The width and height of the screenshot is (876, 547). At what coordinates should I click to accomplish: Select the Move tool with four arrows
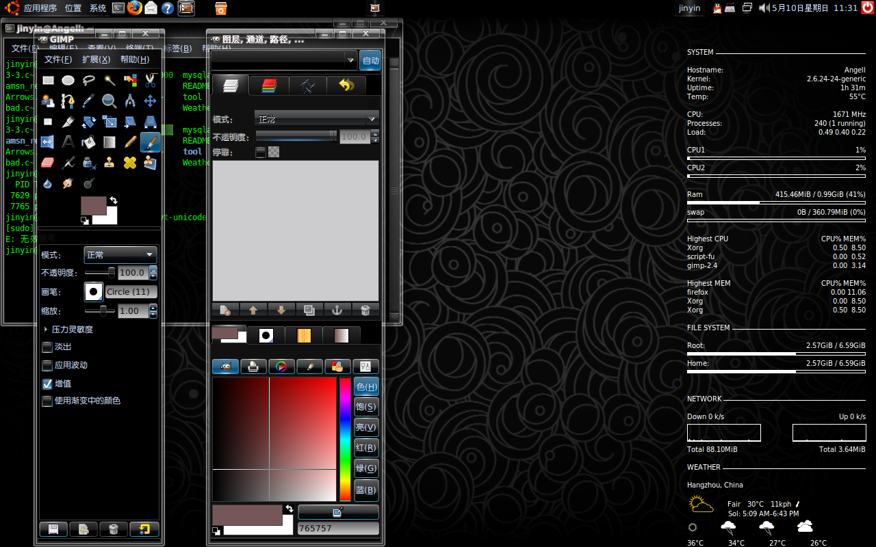tap(151, 101)
